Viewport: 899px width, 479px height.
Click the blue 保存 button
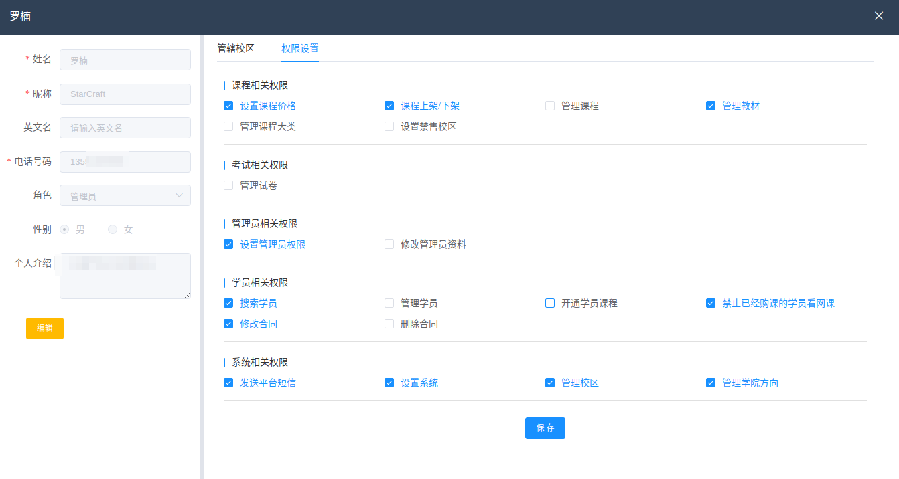click(x=545, y=428)
